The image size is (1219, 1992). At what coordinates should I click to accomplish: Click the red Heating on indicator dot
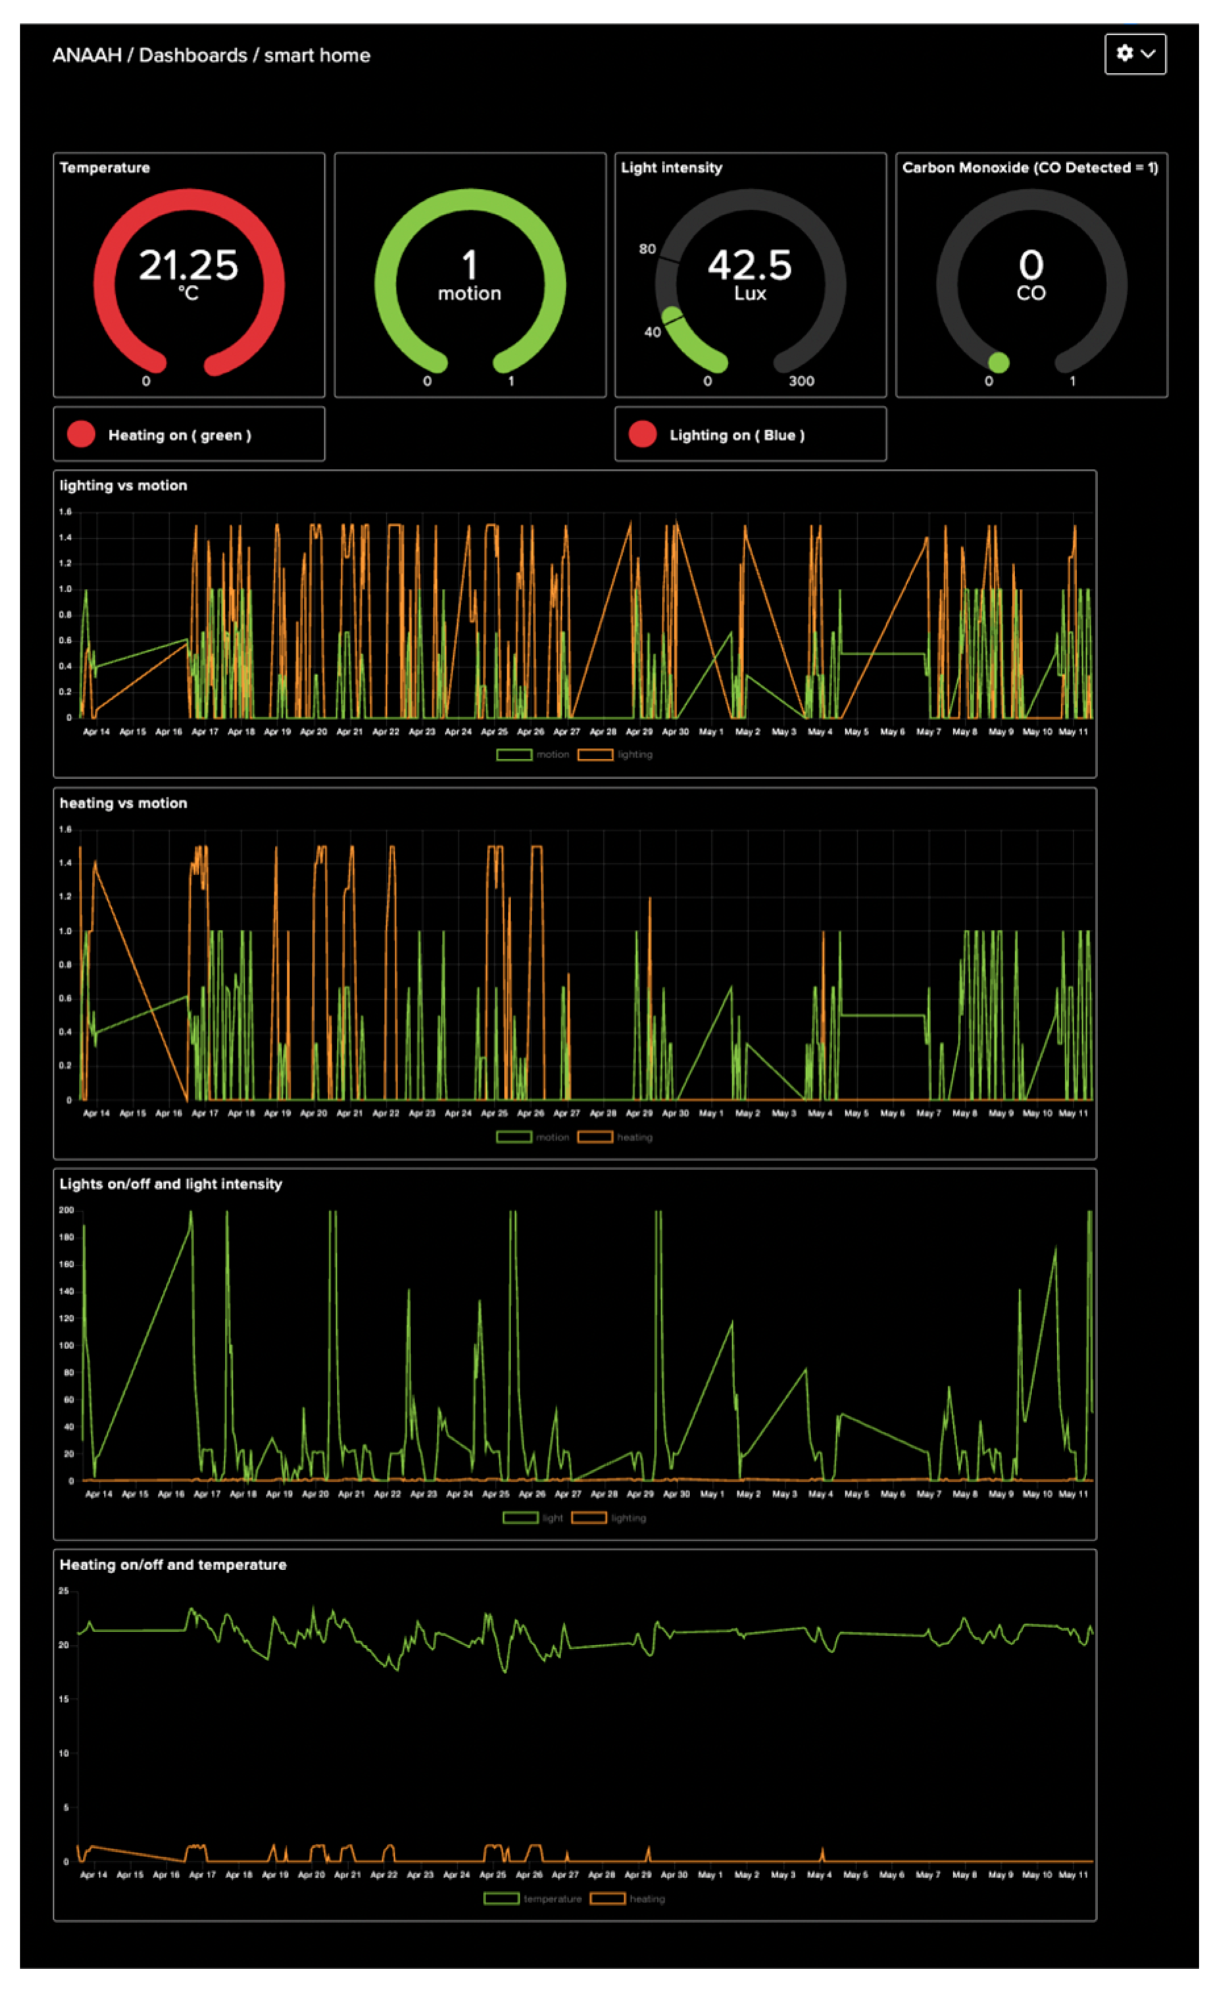[81, 434]
